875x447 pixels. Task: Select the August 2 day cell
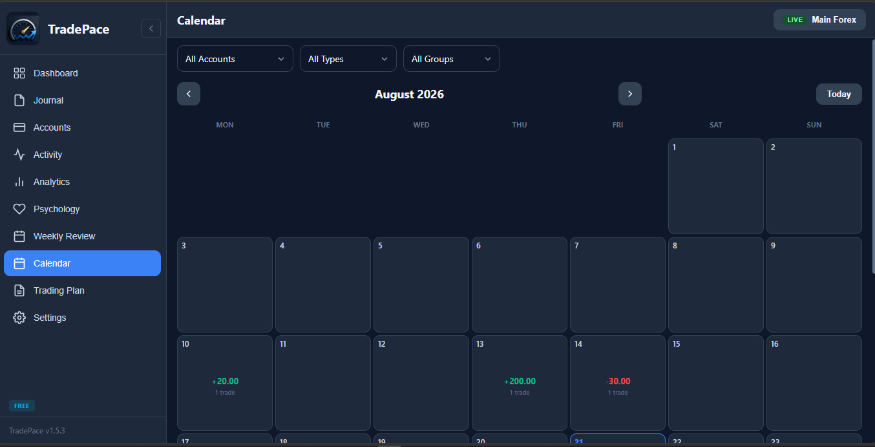click(814, 186)
